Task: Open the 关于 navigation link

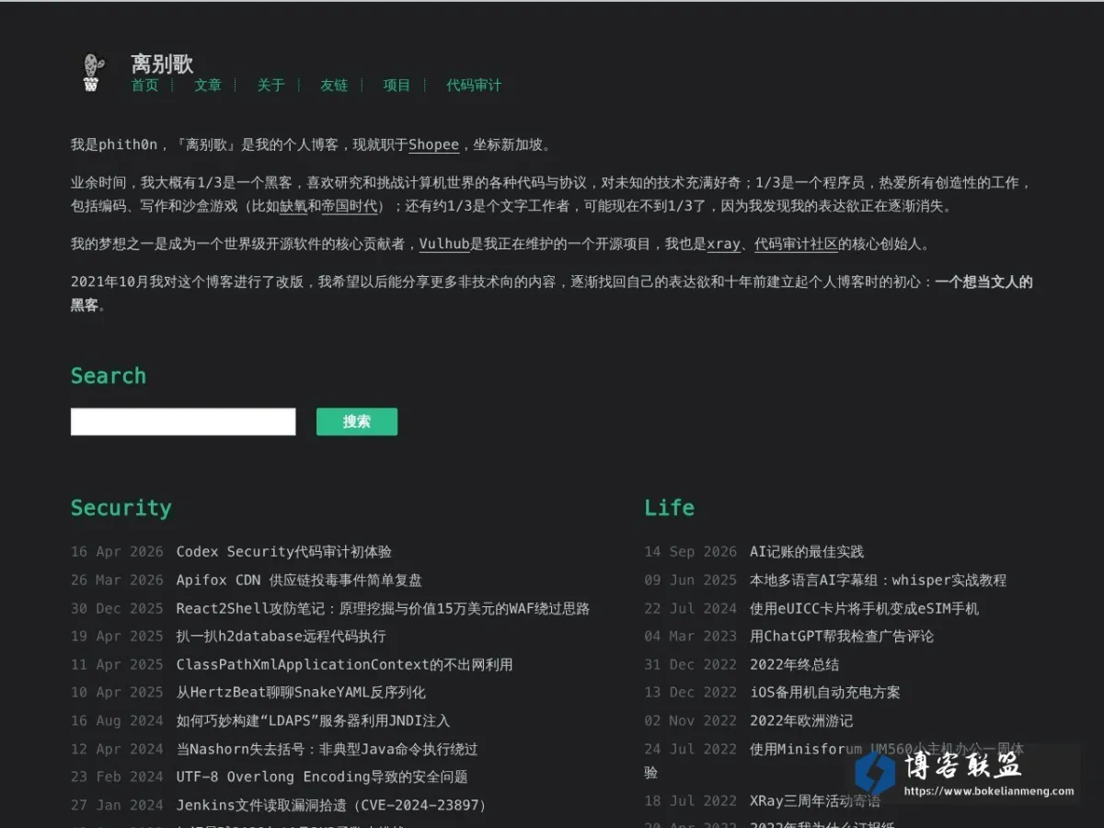Action: click(270, 86)
